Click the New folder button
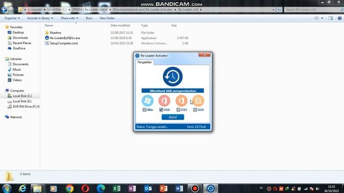 click(107, 18)
